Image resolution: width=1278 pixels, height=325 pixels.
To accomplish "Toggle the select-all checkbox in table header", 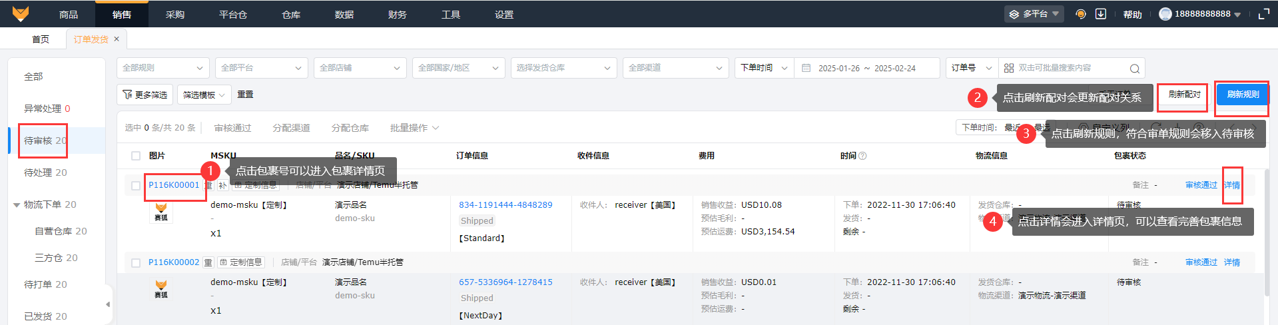I will point(136,156).
